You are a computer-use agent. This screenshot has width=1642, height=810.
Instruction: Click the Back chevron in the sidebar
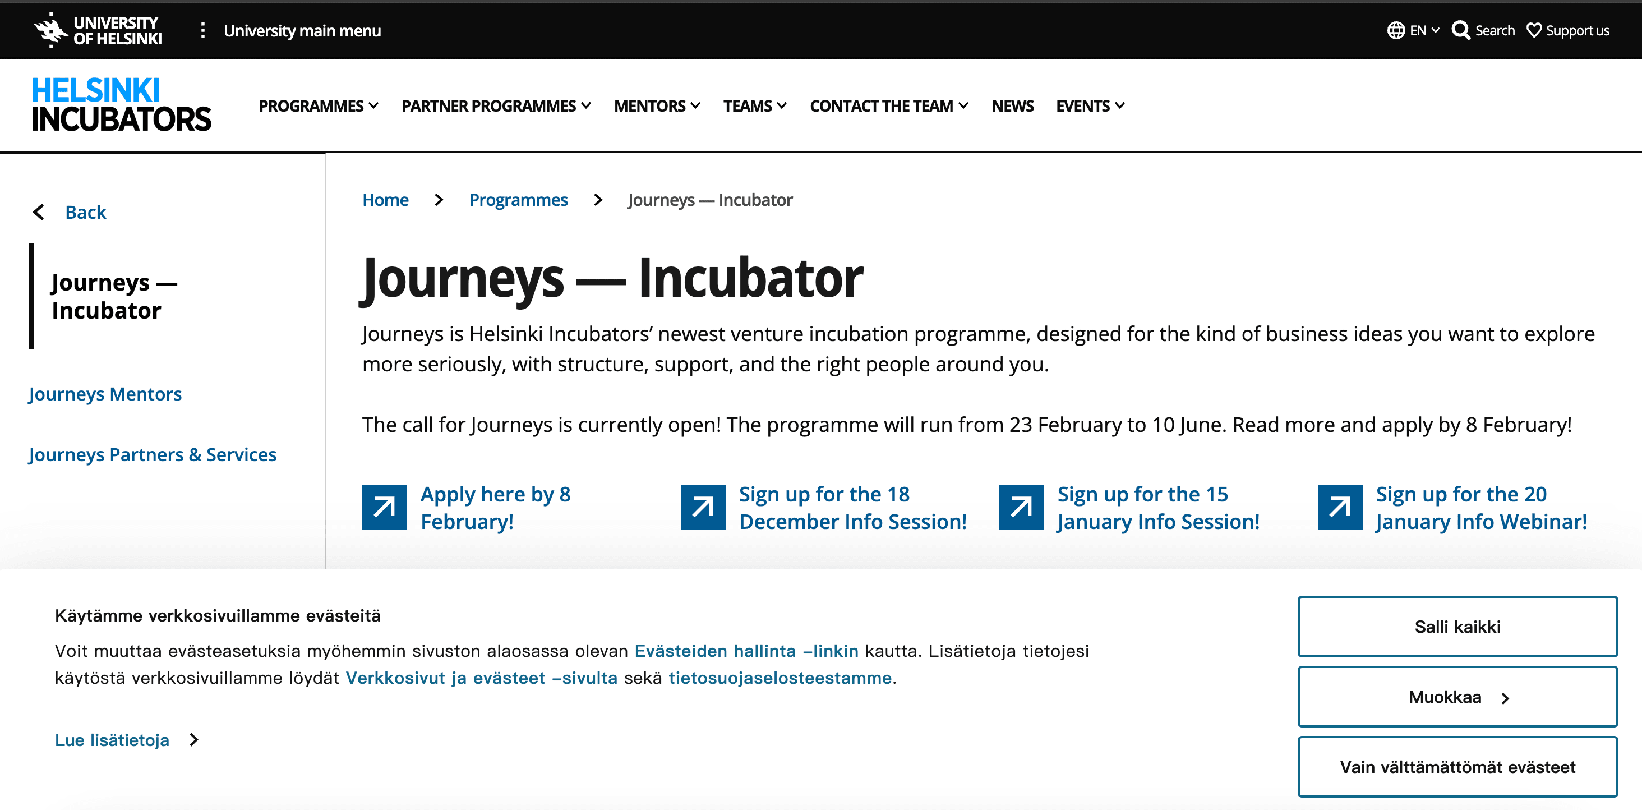tap(39, 211)
